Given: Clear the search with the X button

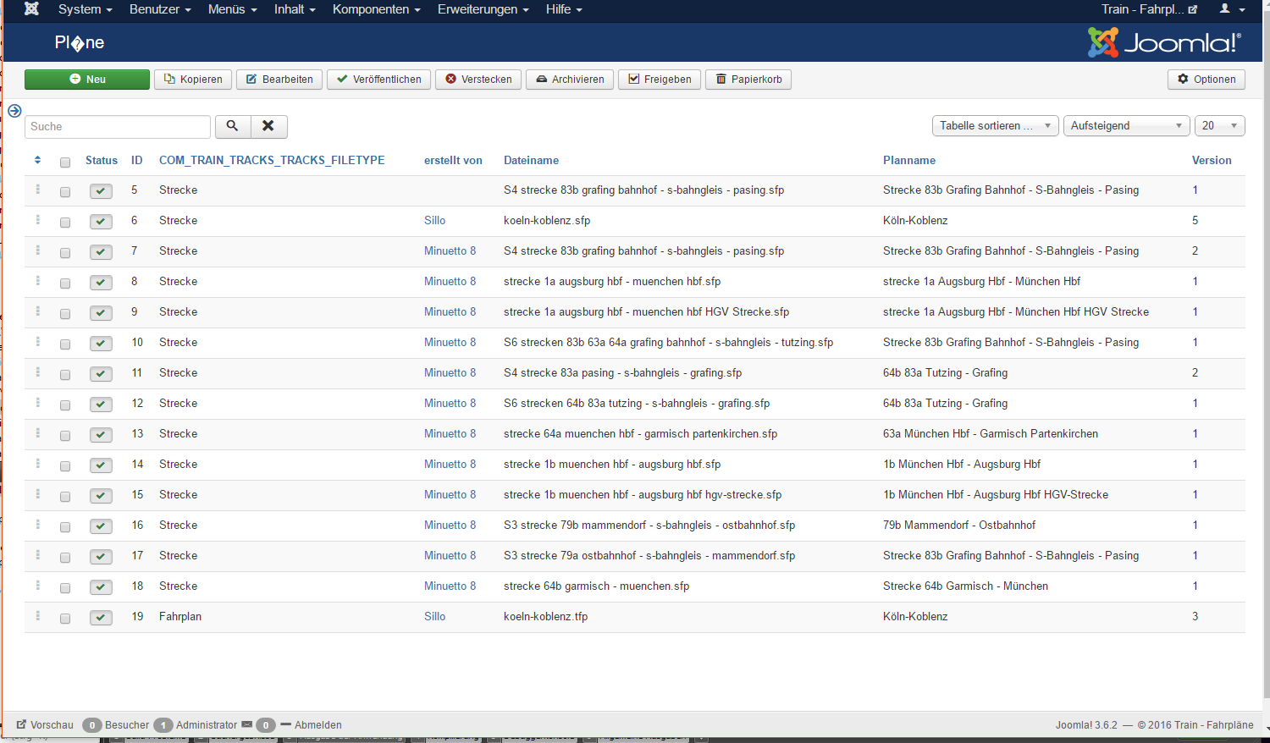Looking at the screenshot, I should pos(268,126).
